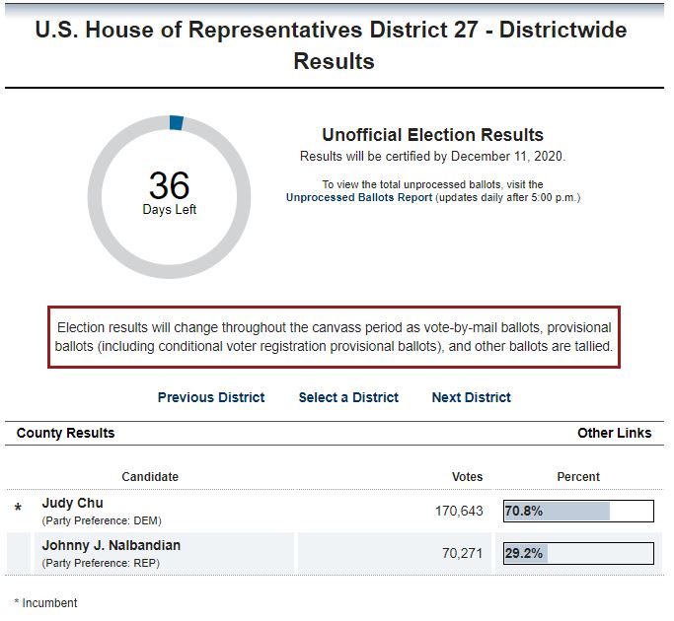This screenshot has width=674, height=621.
Task: Select the County Results tab
Action: 65,433
